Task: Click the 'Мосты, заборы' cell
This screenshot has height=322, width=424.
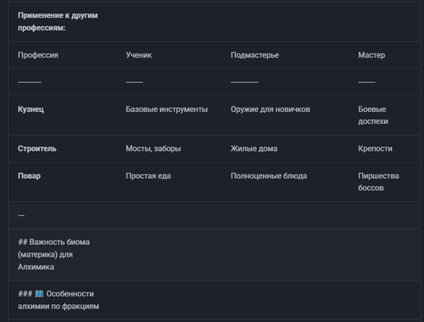Action: click(x=153, y=148)
